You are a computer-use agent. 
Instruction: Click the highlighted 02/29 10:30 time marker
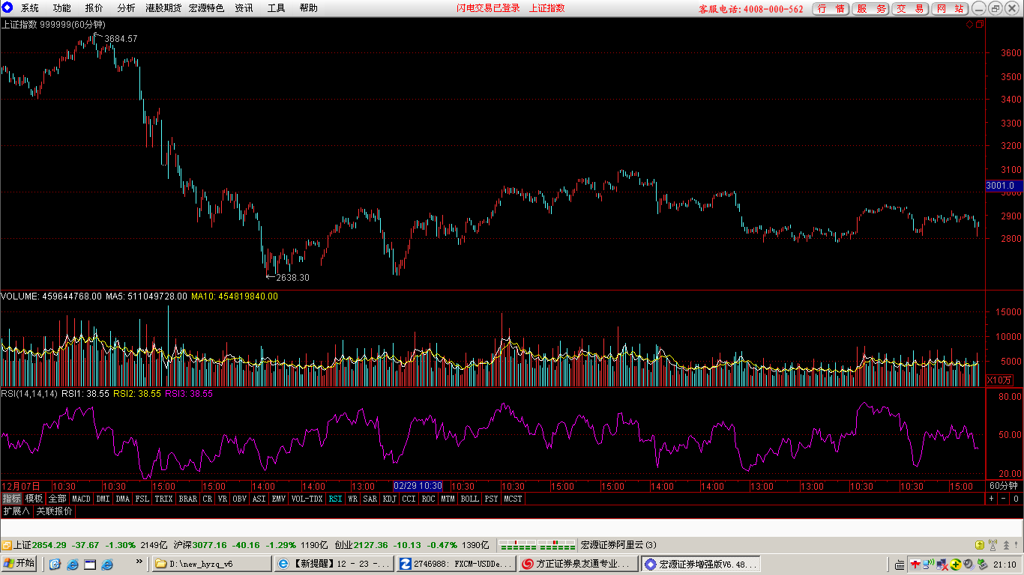pyautogui.click(x=418, y=487)
